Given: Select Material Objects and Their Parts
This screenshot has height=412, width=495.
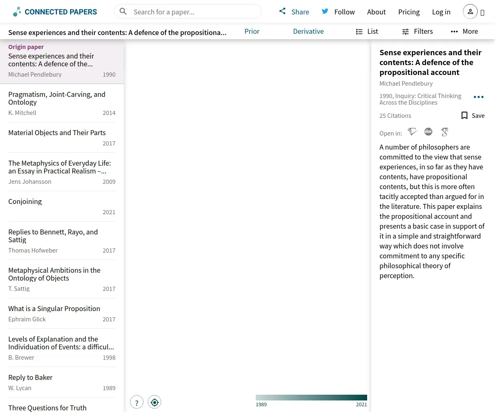Looking at the screenshot, I should click(62, 138).
